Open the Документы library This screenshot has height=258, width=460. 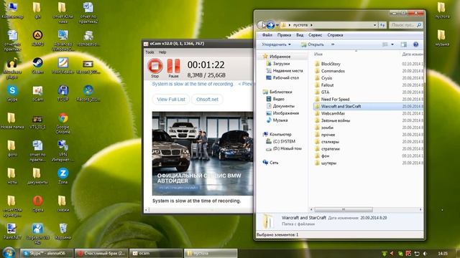[283, 106]
